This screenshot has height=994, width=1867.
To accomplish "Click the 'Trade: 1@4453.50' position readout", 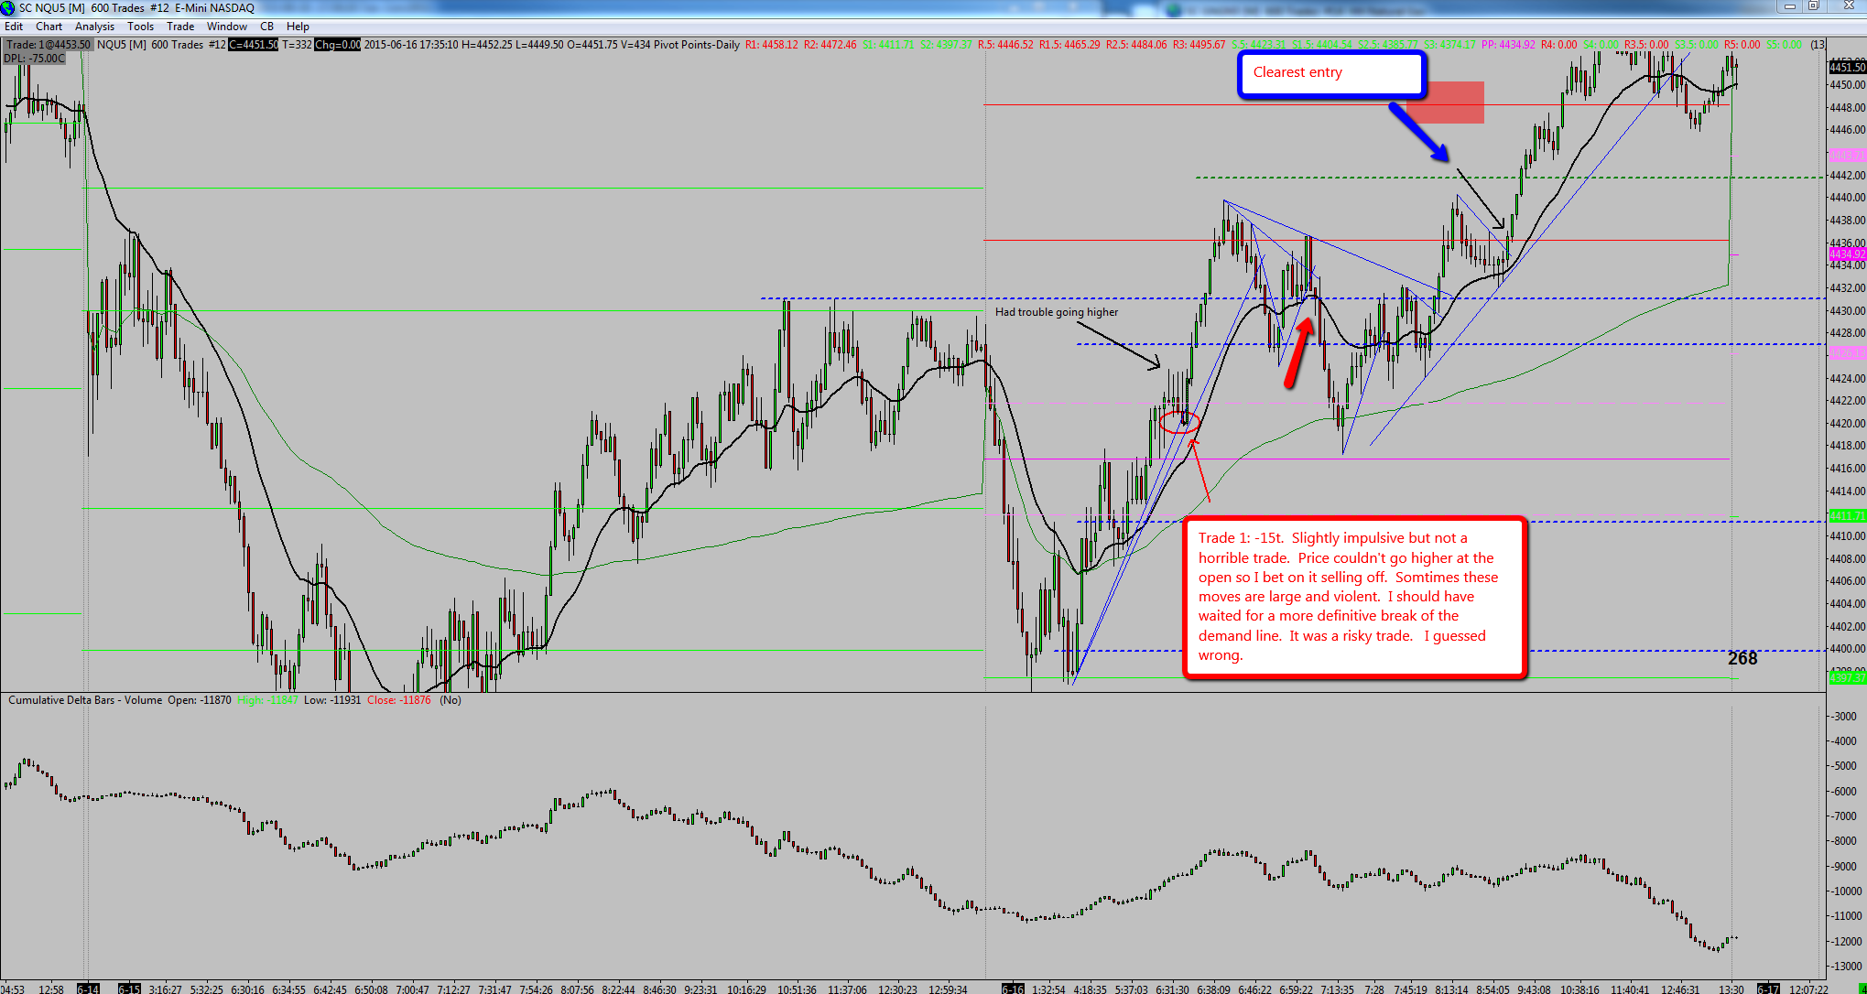I will coord(49,45).
